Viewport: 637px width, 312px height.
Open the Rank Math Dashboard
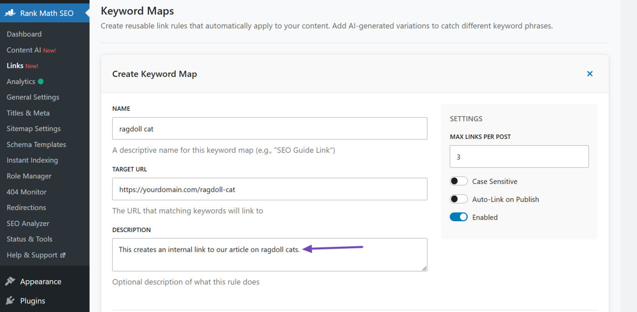pos(24,34)
